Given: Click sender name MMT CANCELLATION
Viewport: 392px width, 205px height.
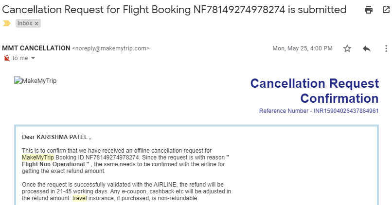Looking at the screenshot, I should coord(36,48).
